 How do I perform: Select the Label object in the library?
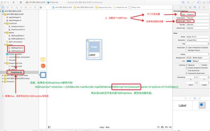point(182,106)
